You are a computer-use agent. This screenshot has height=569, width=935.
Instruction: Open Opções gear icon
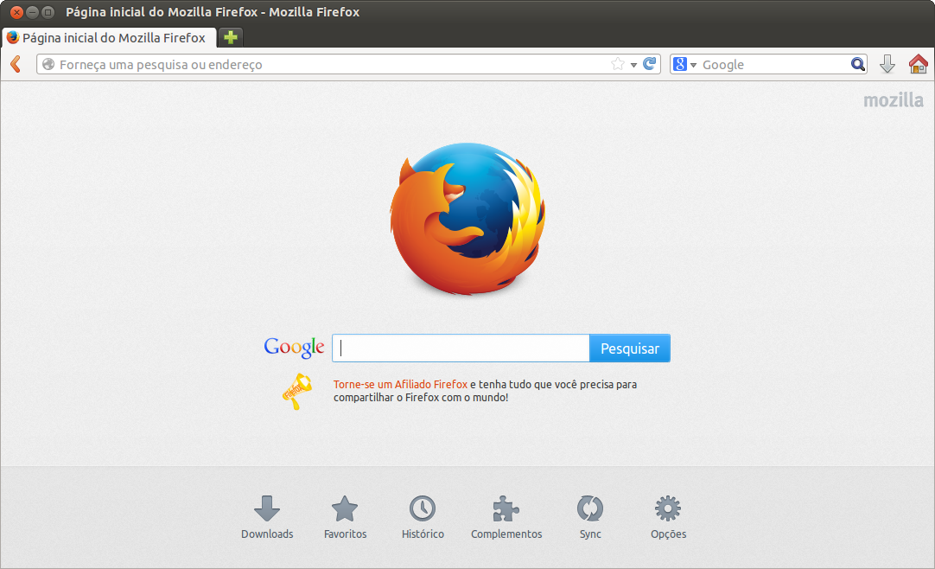668,517
